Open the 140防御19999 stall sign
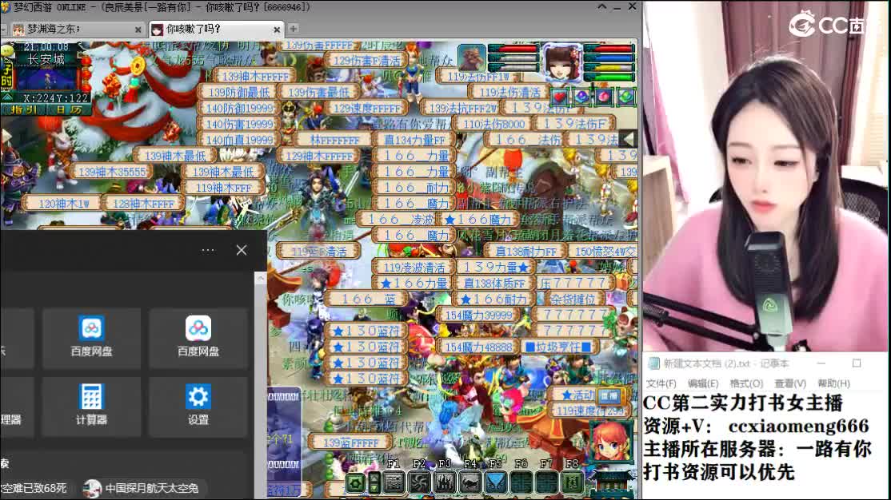The height and width of the screenshot is (500, 891). click(239, 108)
